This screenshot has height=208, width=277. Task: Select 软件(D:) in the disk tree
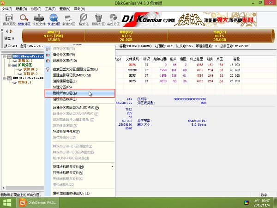pos(30,69)
